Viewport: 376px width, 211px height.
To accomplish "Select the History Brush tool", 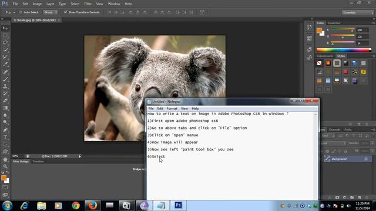I will pyautogui.click(x=5, y=93).
